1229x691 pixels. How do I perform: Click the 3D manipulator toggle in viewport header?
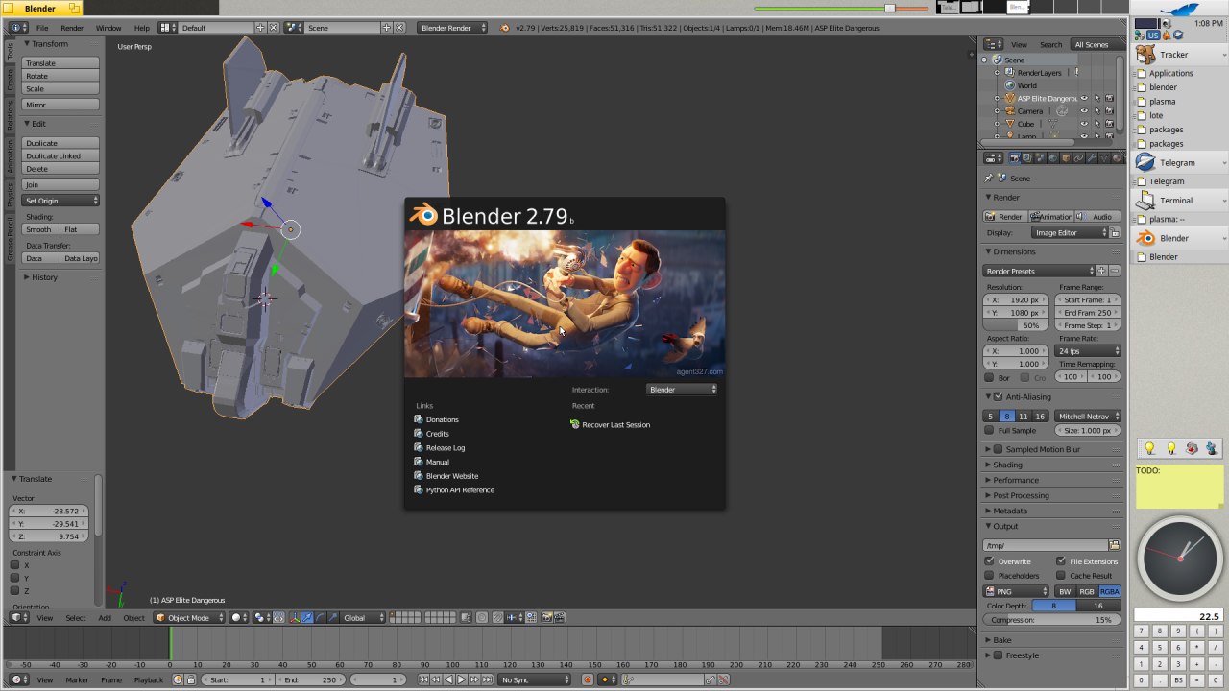click(x=295, y=617)
